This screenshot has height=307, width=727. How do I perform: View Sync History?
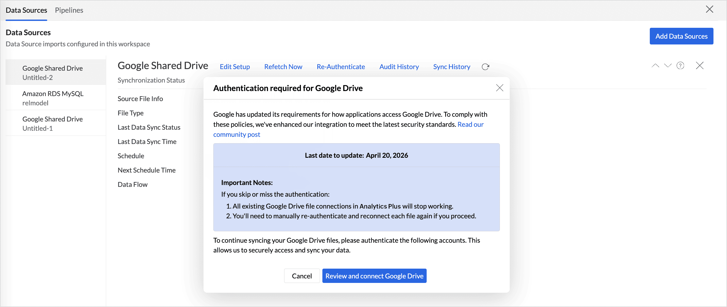pyautogui.click(x=451, y=67)
